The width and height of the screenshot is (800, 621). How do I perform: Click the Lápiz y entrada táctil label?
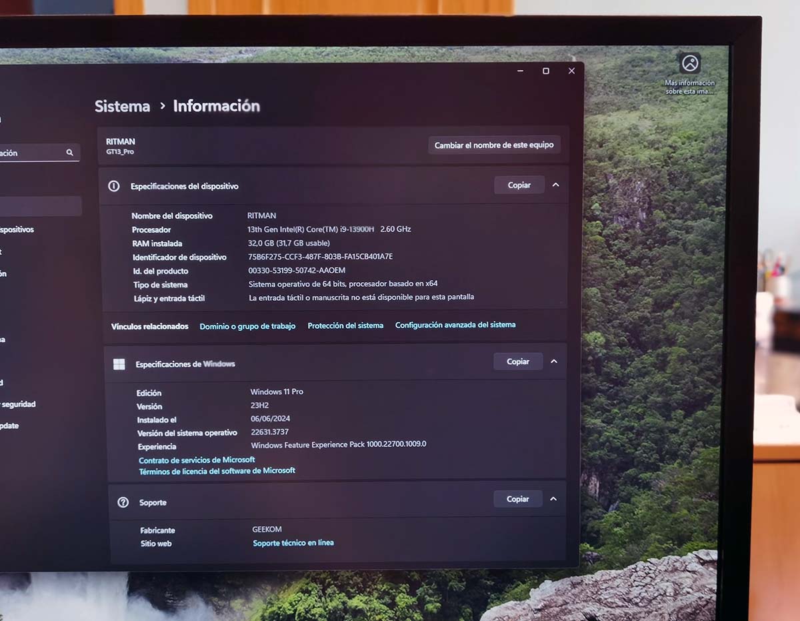tap(169, 298)
